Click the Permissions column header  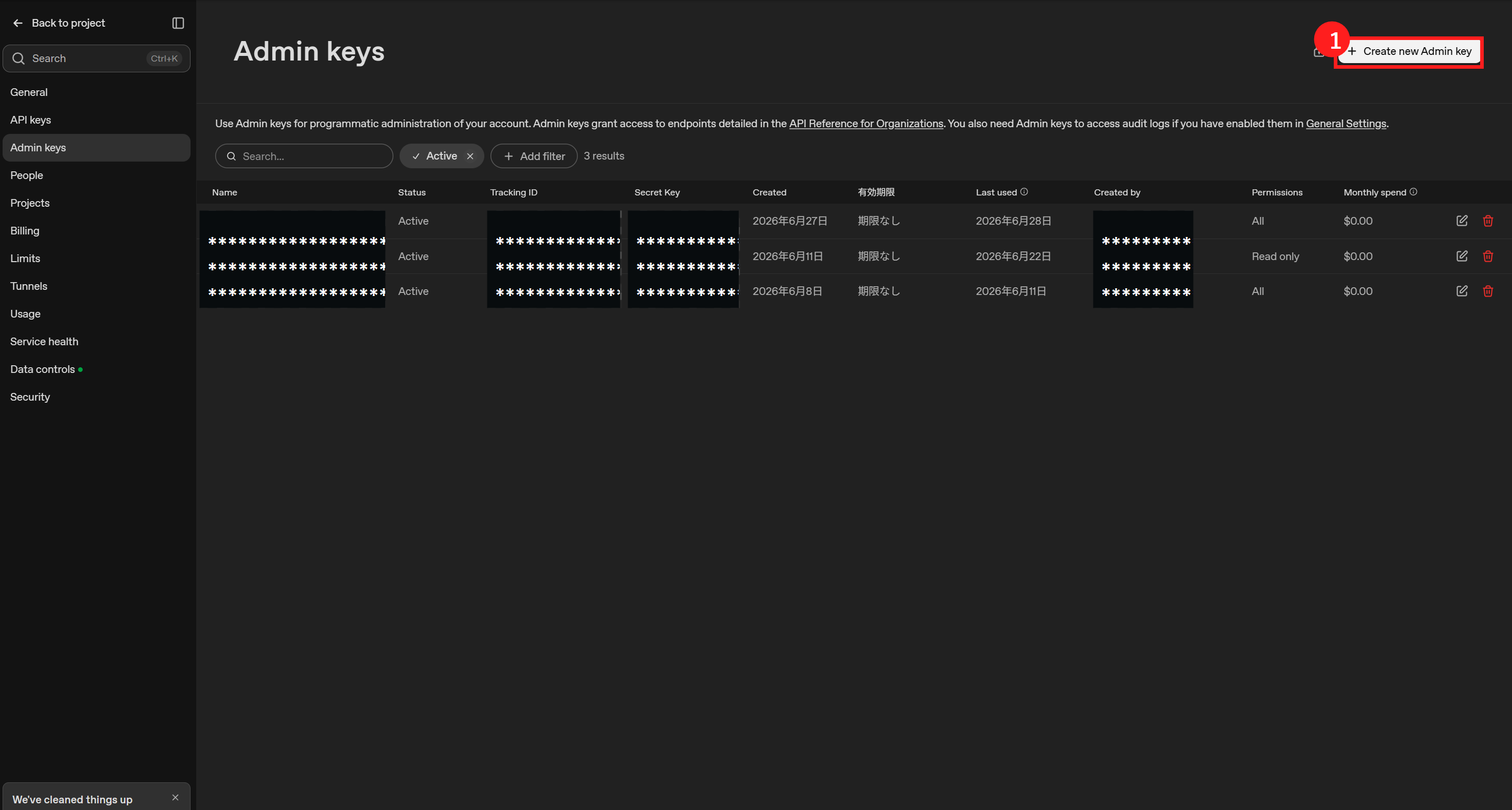(1277, 192)
